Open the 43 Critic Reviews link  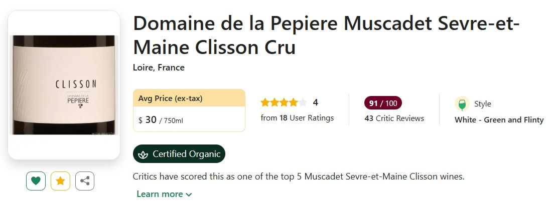tap(394, 118)
